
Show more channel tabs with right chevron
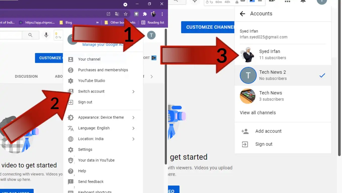pos(152,77)
